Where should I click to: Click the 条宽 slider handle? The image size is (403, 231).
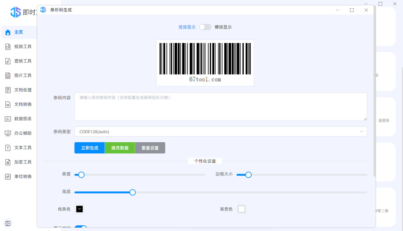click(x=81, y=175)
